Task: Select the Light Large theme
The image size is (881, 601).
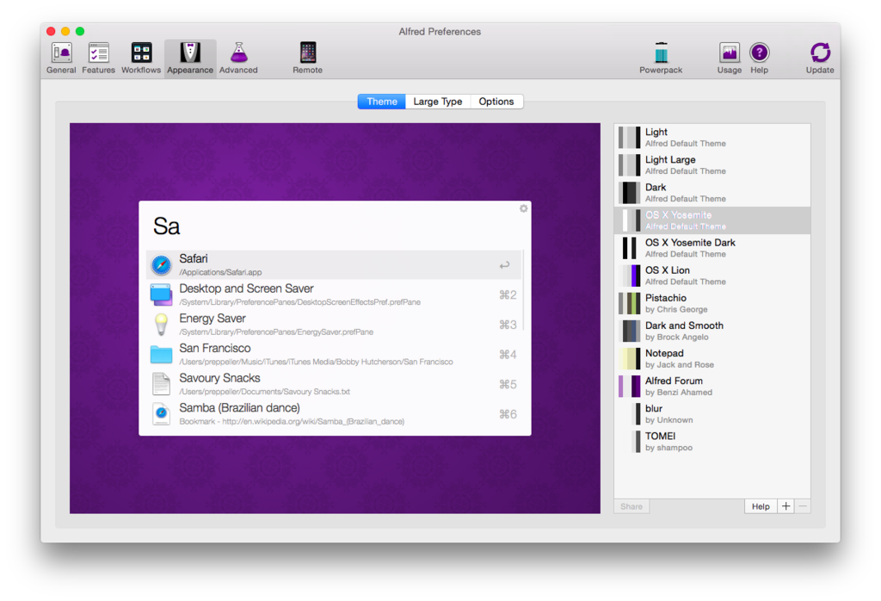Action: point(712,164)
